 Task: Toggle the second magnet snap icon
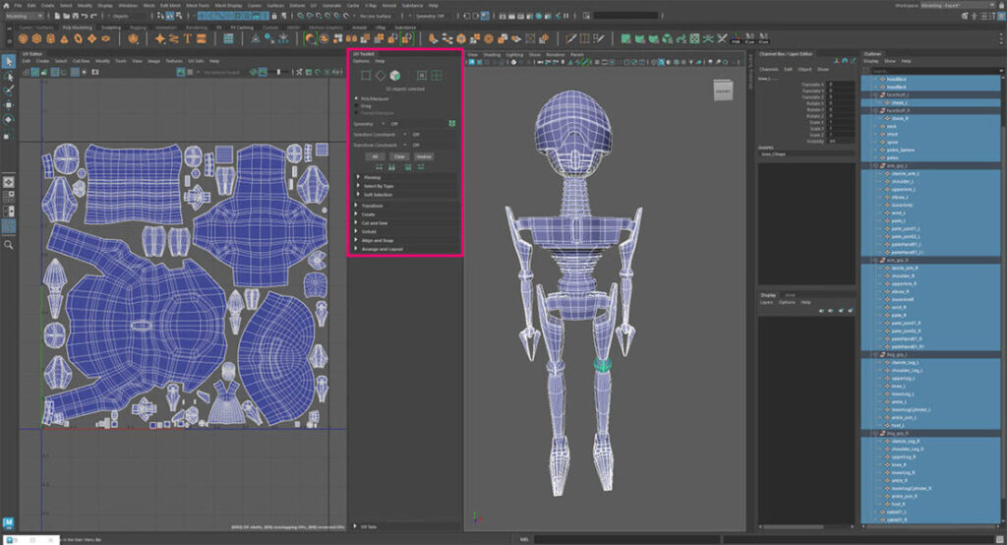point(310,16)
